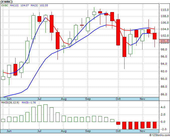Click Nov on the bottom MACD date axis

[142, 131]
